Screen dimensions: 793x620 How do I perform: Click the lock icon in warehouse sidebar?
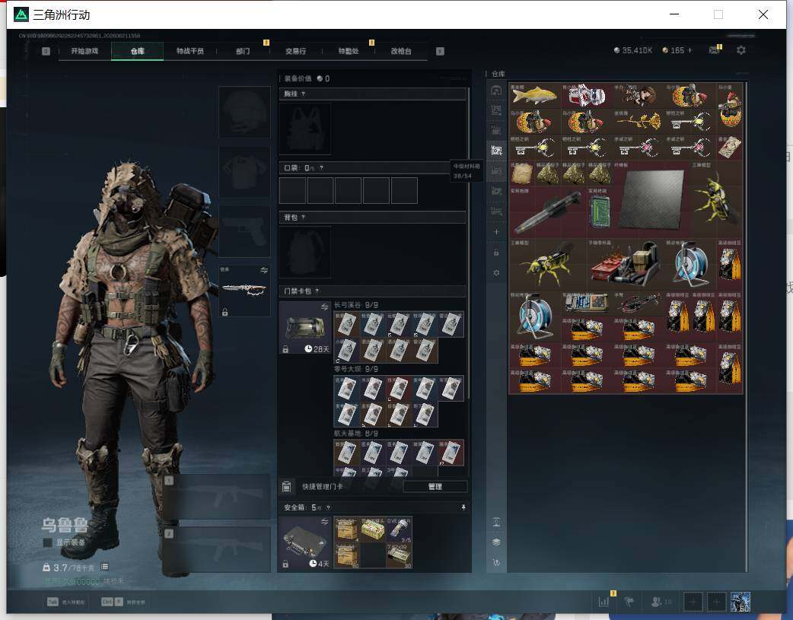[x=497, y=253]
